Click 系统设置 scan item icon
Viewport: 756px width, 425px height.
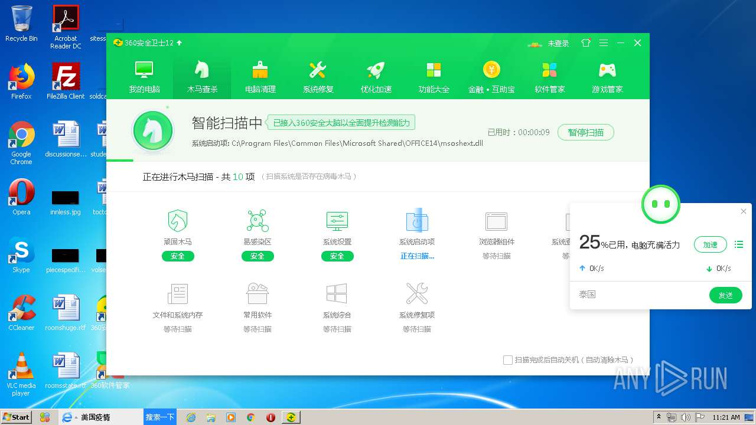[337, 221]
